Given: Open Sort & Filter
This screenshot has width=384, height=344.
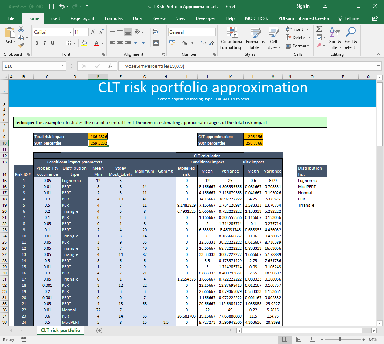Looking at the screenshot, I should tap(335, 38).
